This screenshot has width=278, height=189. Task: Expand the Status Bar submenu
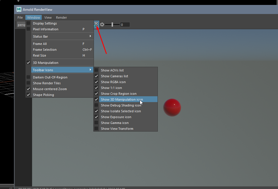coord(60,36)
